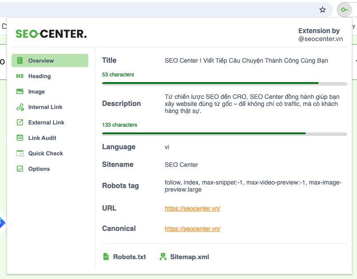Click the title length progress bar
357x279 pixels.
[224, 83]
